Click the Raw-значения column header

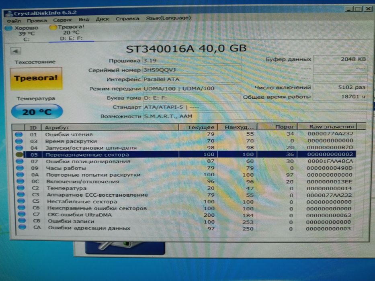327,126
